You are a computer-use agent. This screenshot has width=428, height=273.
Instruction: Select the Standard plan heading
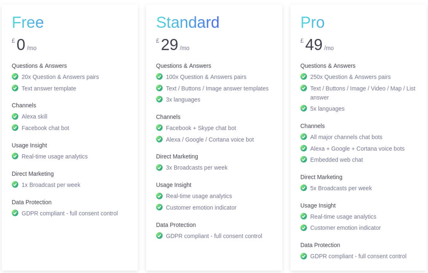188,22
